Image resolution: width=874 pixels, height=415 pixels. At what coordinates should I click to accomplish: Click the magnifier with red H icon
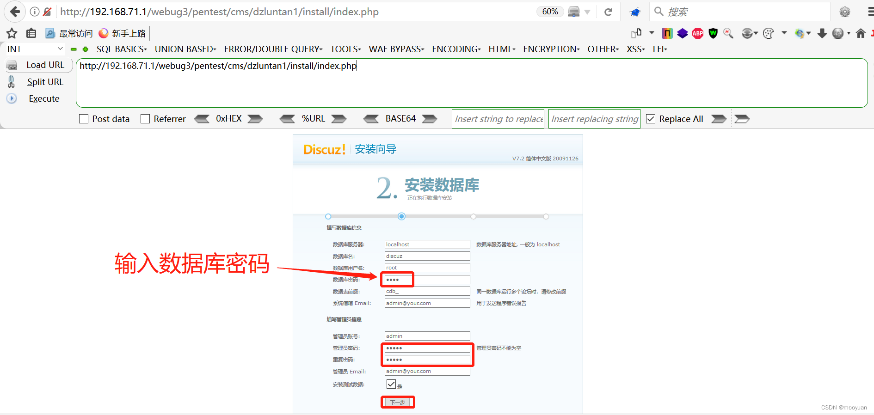(x=728, y=33)
